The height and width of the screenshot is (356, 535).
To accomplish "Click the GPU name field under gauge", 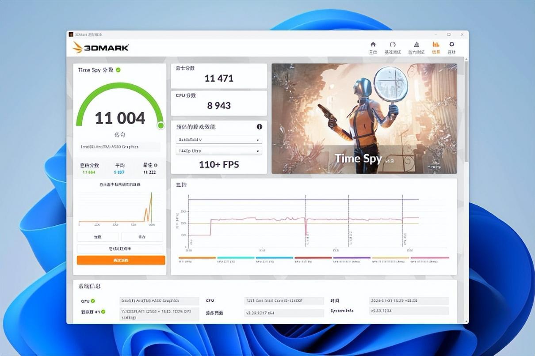I will click(120, 147).
